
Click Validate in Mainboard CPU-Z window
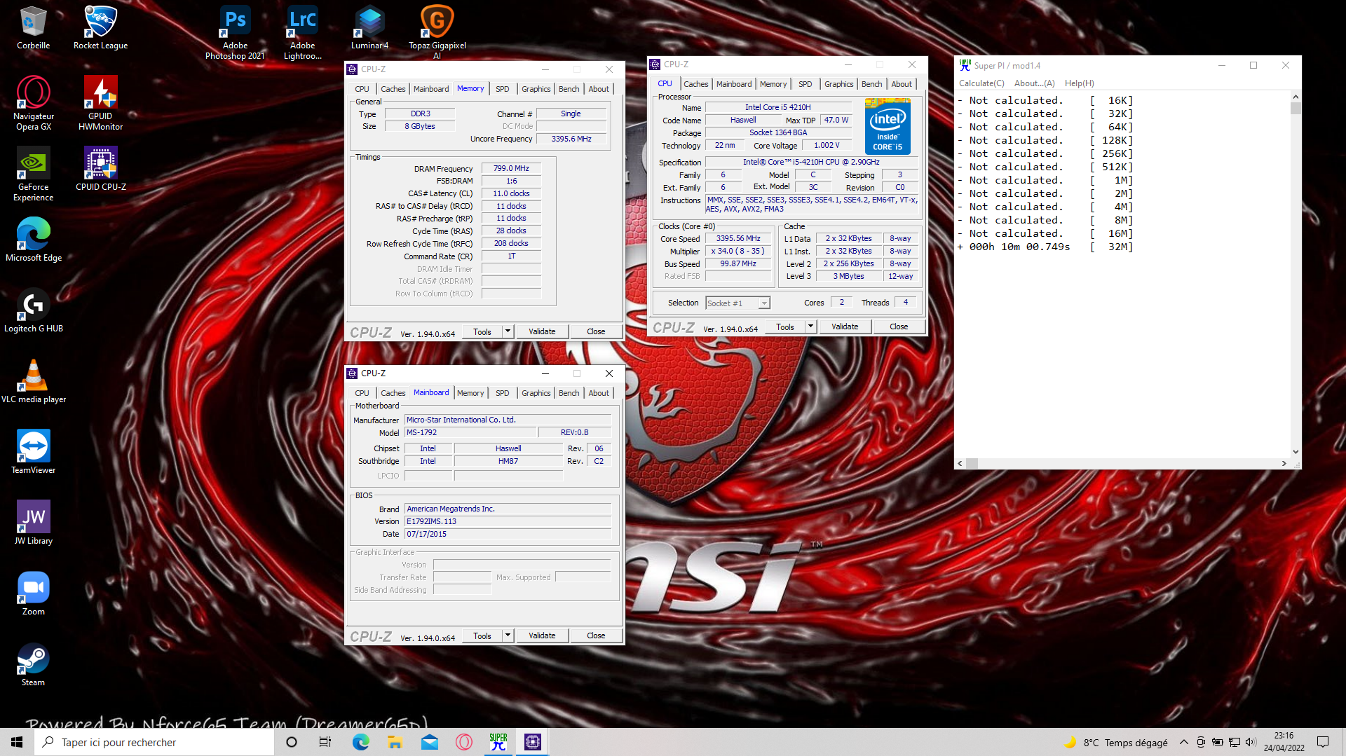pyautogui.click(x=542, y=635)
